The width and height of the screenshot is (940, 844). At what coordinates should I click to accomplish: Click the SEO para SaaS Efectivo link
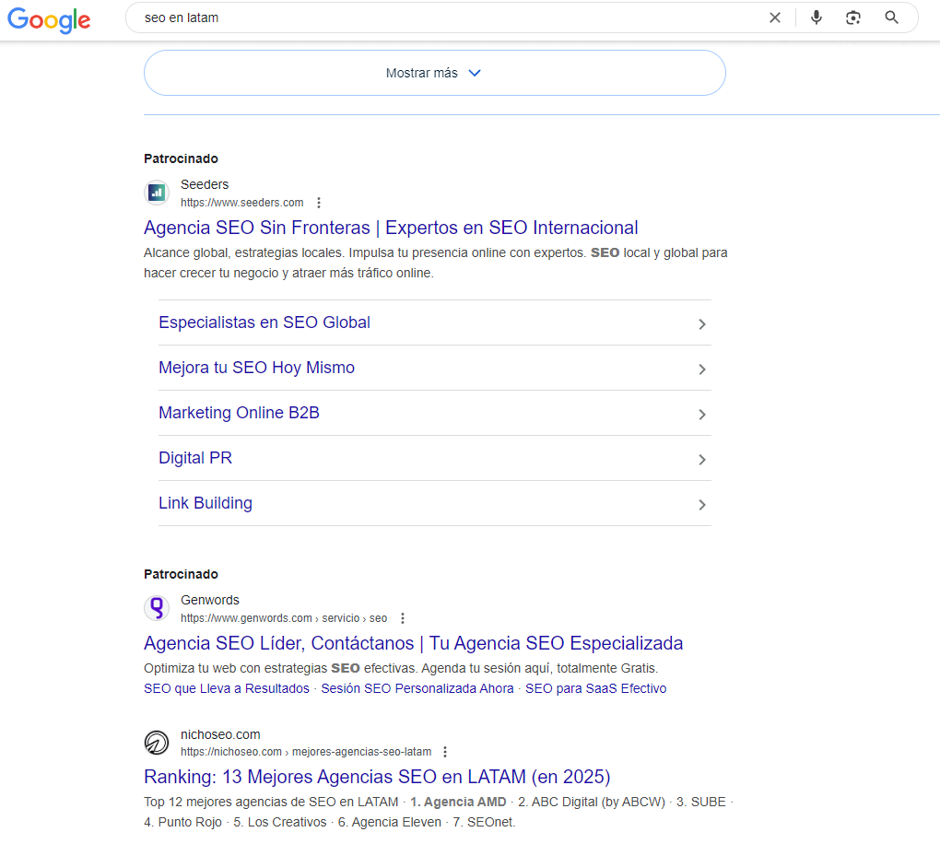595,688
